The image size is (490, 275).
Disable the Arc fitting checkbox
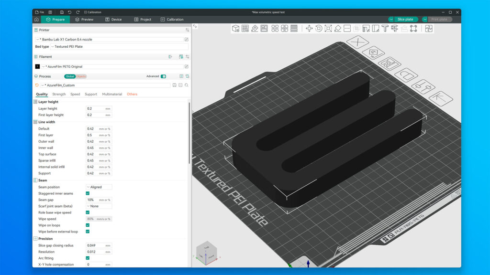[88, 258]
